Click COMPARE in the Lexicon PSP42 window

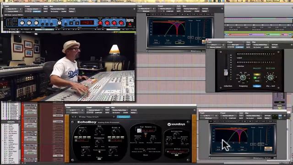pyautogui.click(x=37, y=11)
